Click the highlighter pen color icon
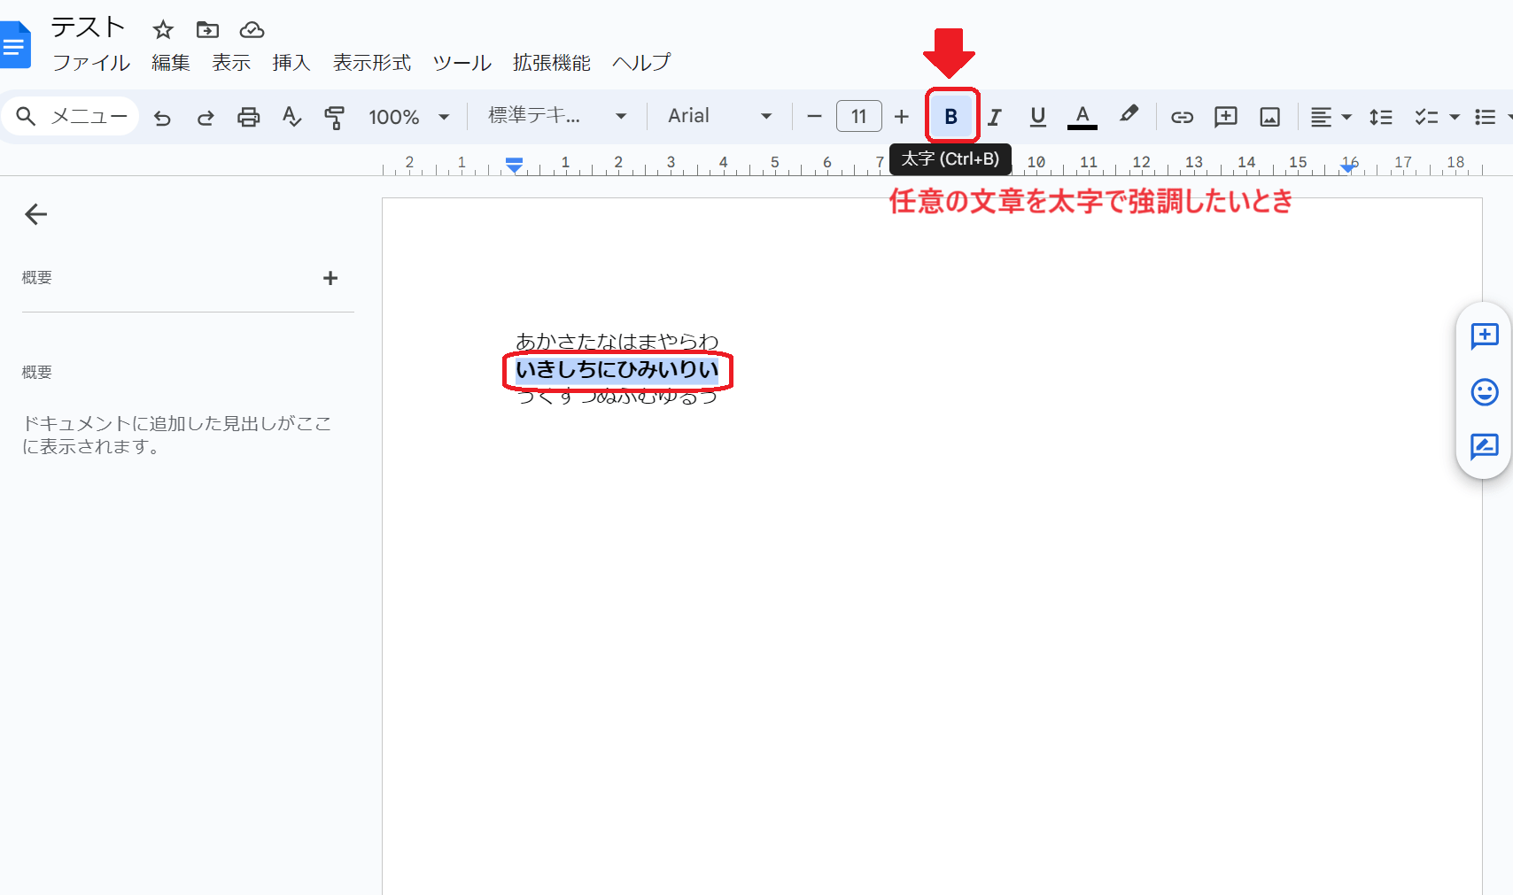Screen dimensions: 1513x895 1128,115
